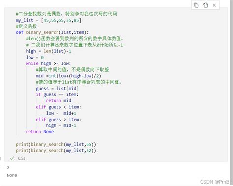Click the 'return None' line
This screenshot has height=186, width=233.
[40, 132]
